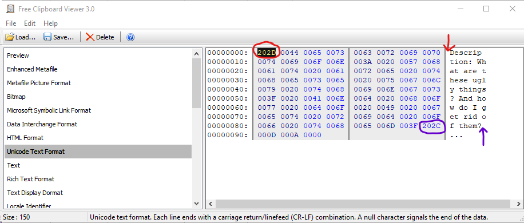Open the Load clipboard file button

(x=21, y=37)
